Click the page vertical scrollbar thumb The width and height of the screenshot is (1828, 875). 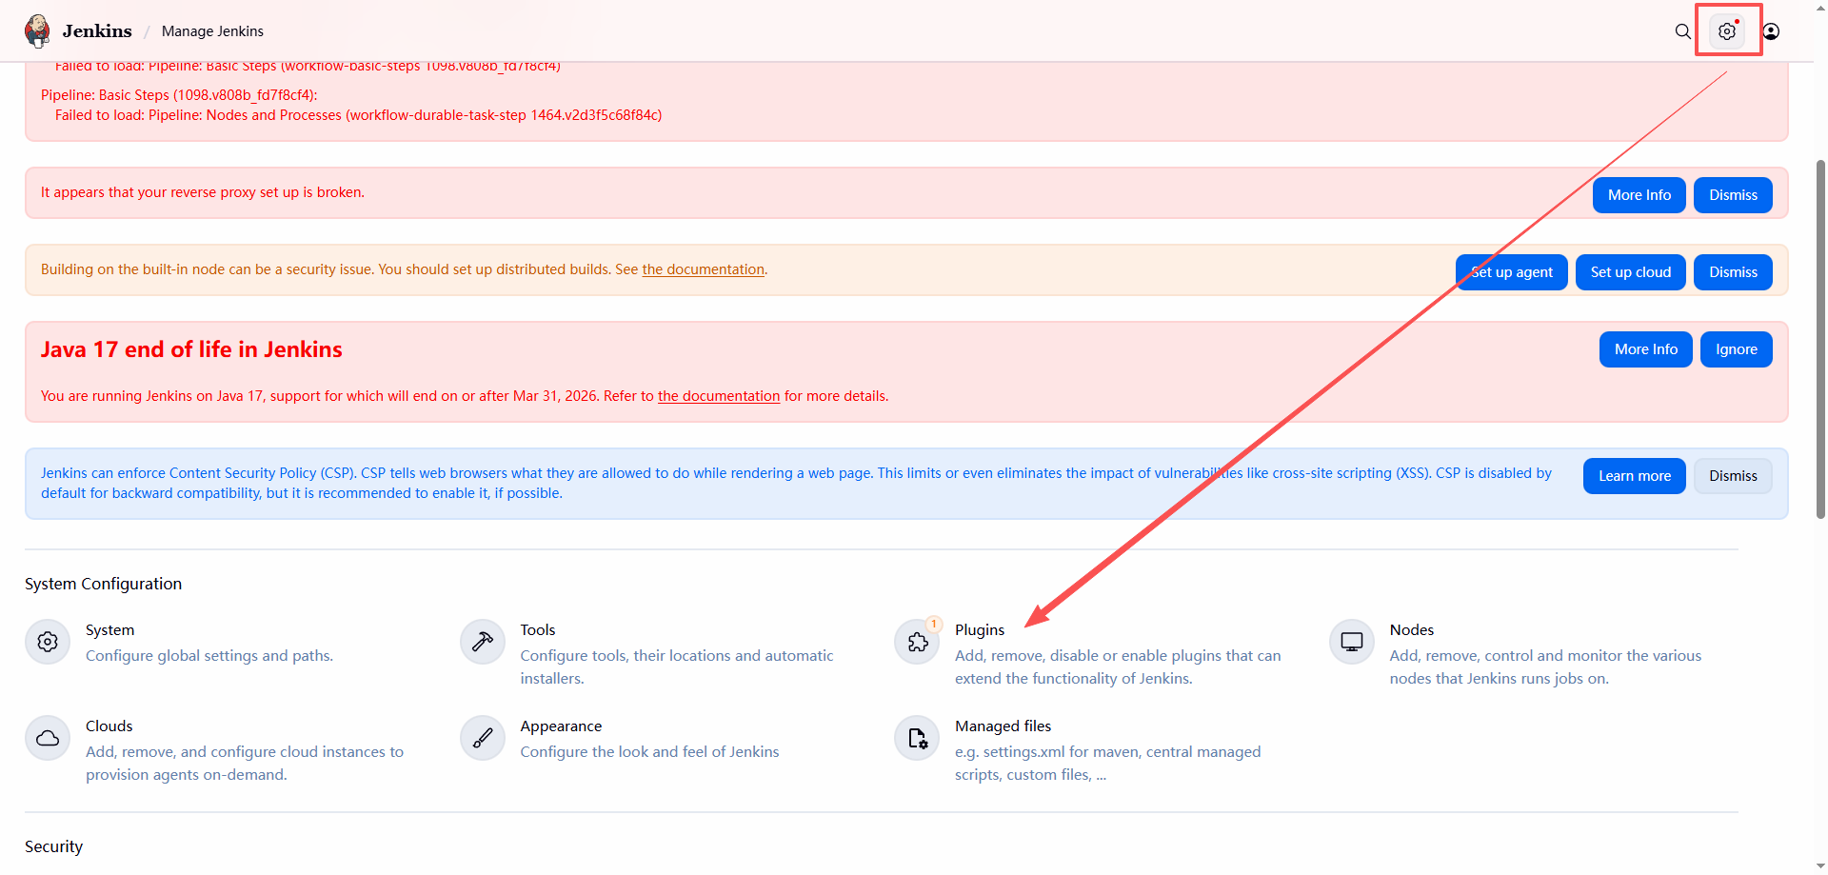click(1820, 338)
